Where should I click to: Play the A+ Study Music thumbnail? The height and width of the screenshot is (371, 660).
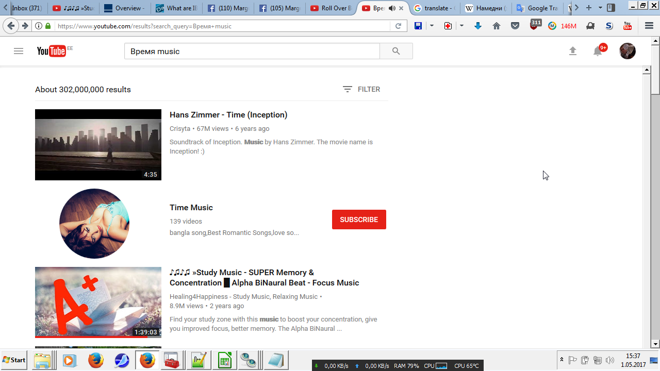point(98,302)
